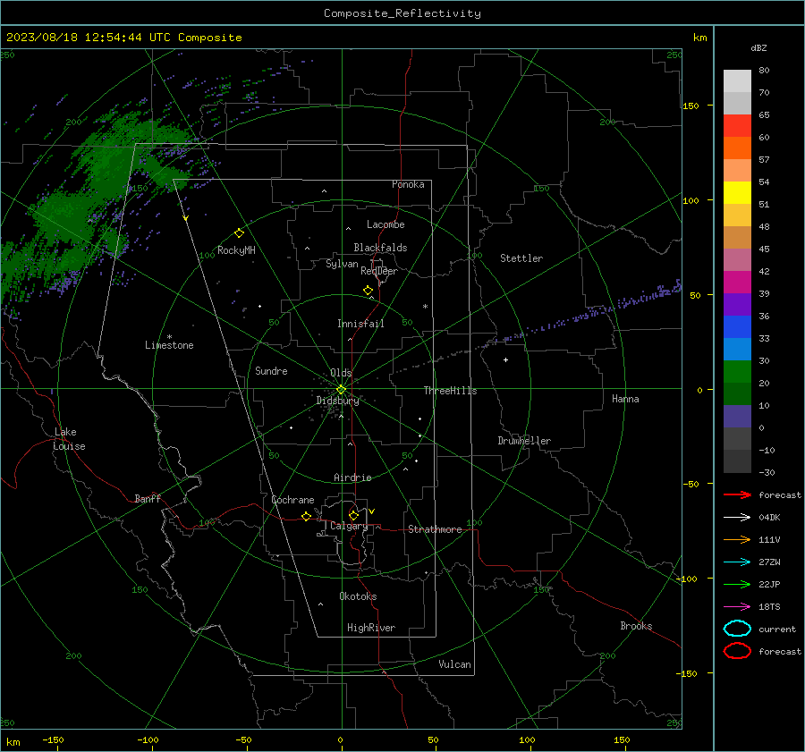Screen dimensions: 805x752
Task: Click the red forecast ellipse icon
Action: pos(737,651)
